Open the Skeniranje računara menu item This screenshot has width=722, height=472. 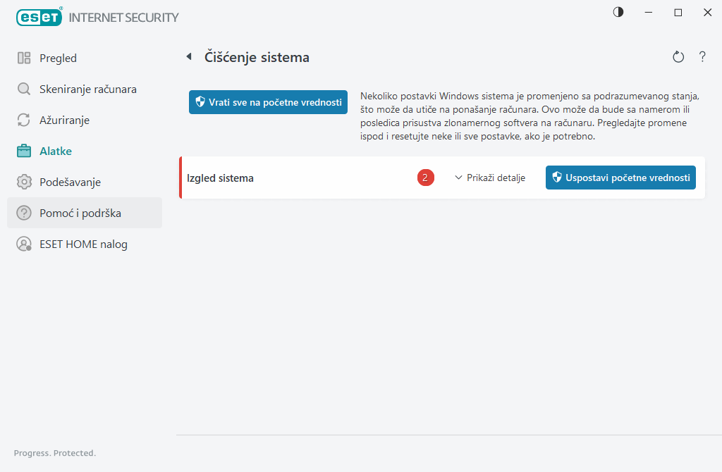coord(87,89)
